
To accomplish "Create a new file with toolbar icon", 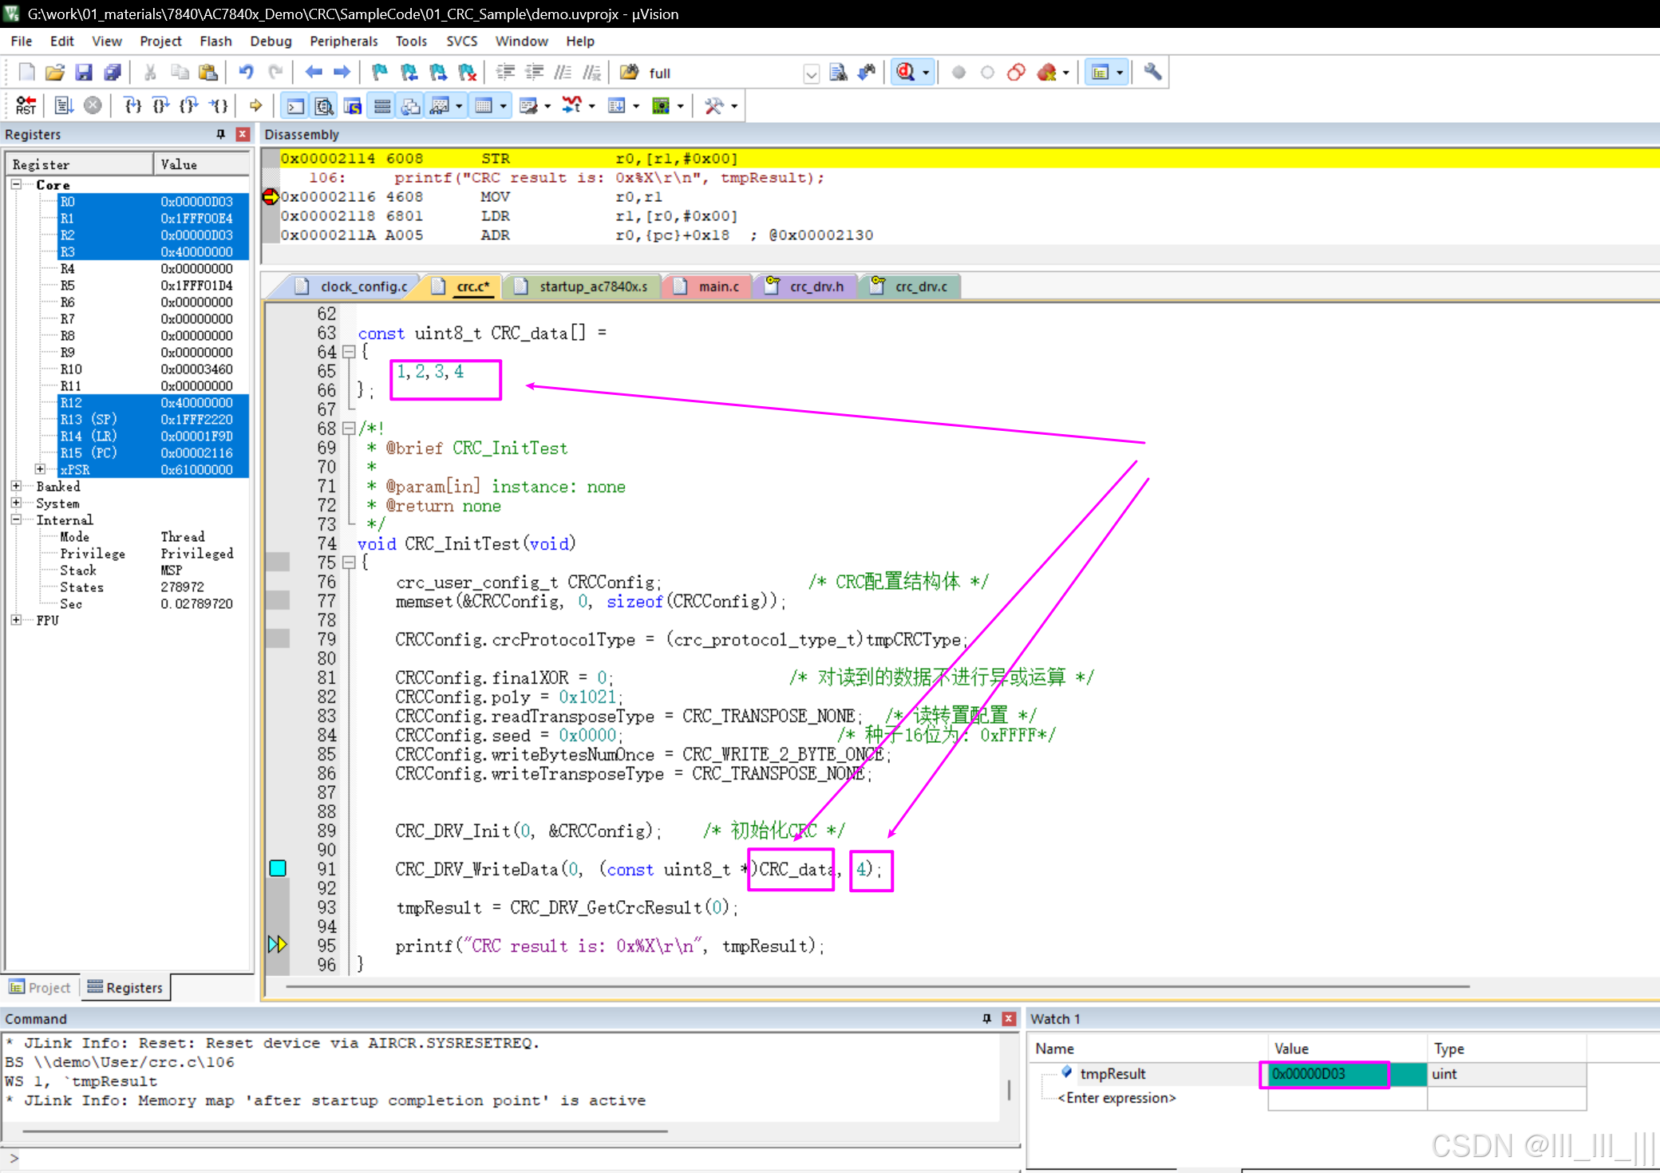I will pos(26,73).
